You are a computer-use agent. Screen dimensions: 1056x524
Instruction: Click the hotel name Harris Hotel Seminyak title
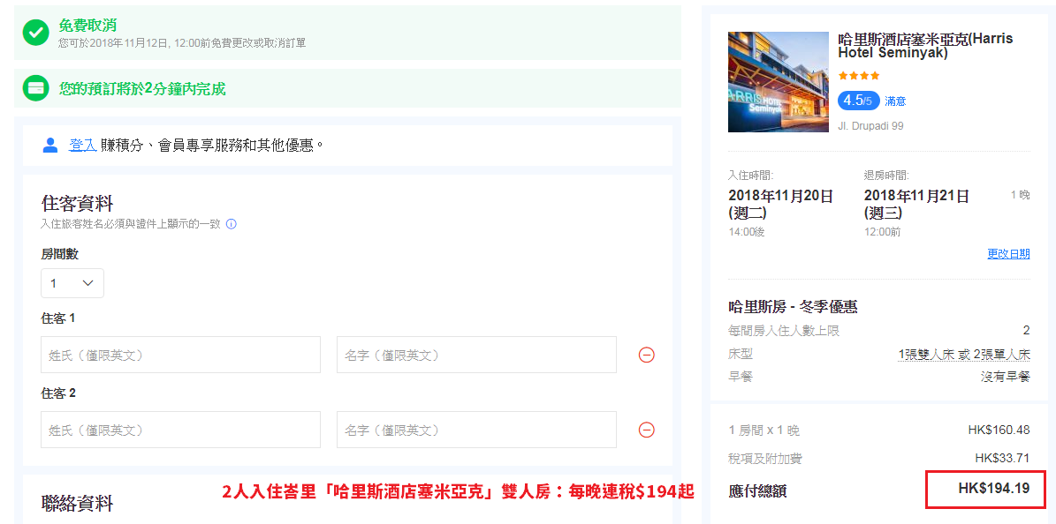pyautogui.click(x=925, y=46)
